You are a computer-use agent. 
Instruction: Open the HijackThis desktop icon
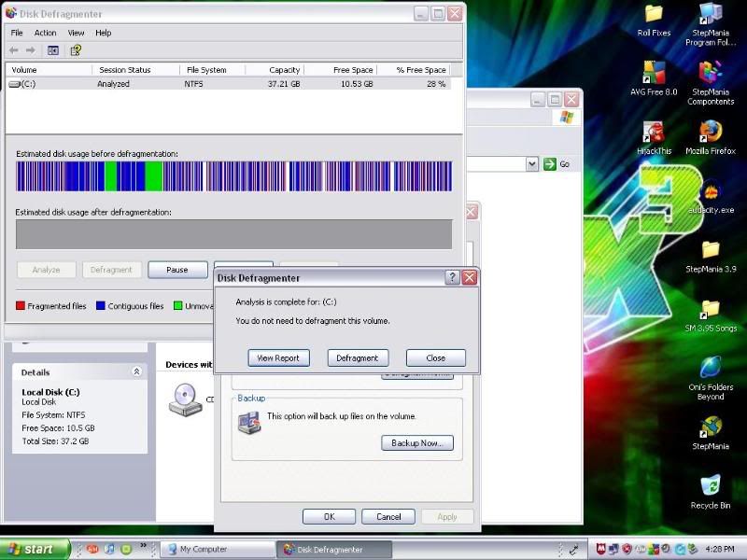point(654,132)
